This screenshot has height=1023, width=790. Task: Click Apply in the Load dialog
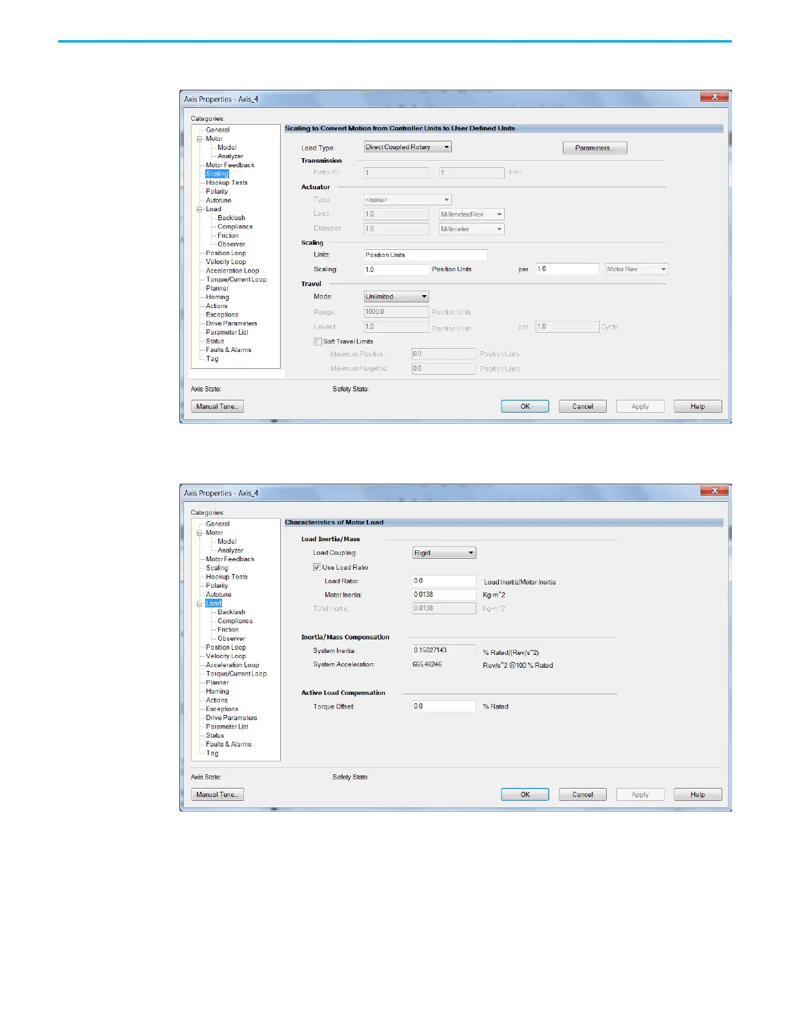(x=640, y=794)
